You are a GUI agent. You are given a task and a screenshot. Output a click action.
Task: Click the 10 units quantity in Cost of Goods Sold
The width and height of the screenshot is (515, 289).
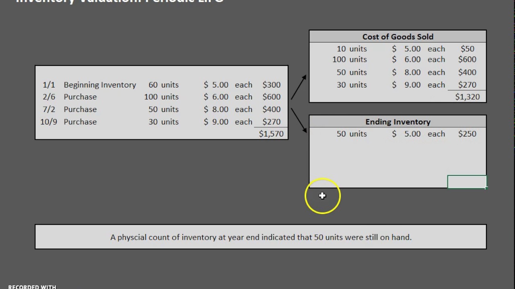click(352, 49)
